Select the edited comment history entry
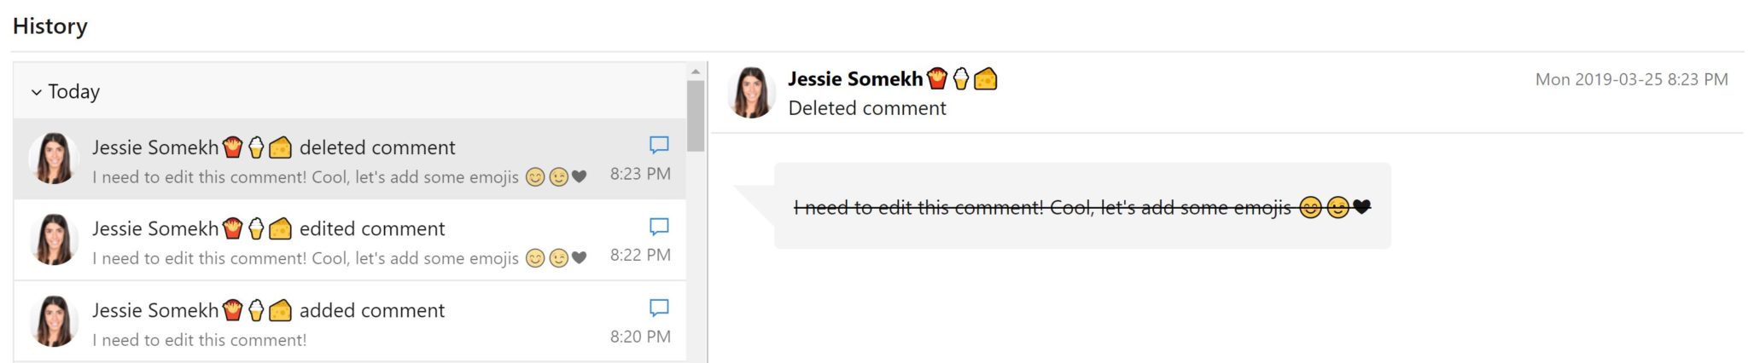Screen dimensions: 1748x363 pos(350,240)
